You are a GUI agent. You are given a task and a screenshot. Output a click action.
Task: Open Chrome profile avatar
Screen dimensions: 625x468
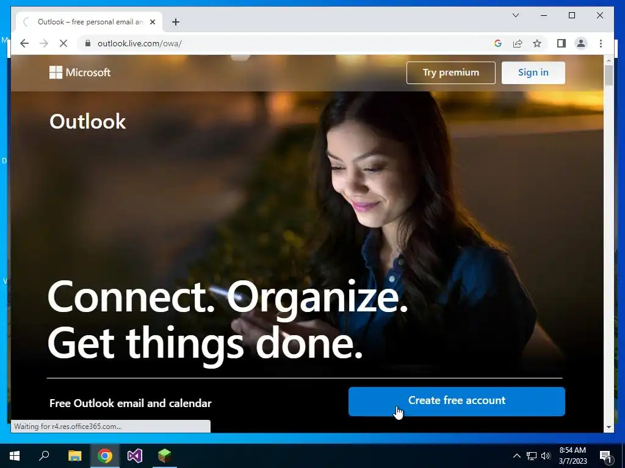point(581,43)
